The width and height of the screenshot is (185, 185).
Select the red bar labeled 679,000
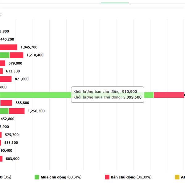[2, 63]
